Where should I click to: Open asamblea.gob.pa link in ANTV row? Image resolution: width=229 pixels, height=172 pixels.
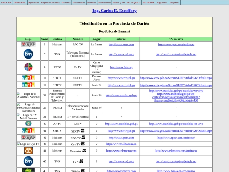click(x=121, y=124)
